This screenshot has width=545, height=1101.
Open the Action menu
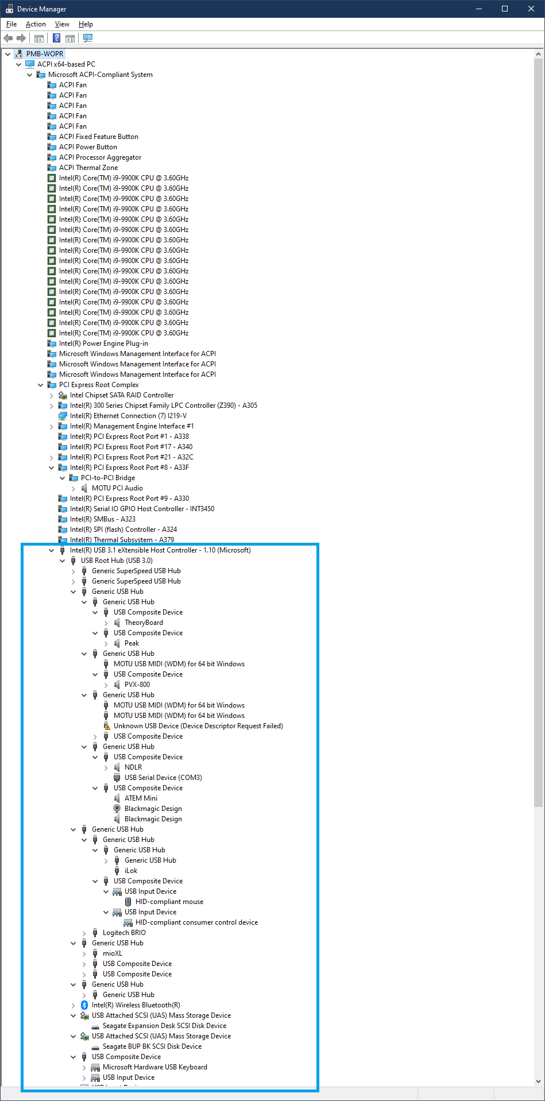(36, 24)
